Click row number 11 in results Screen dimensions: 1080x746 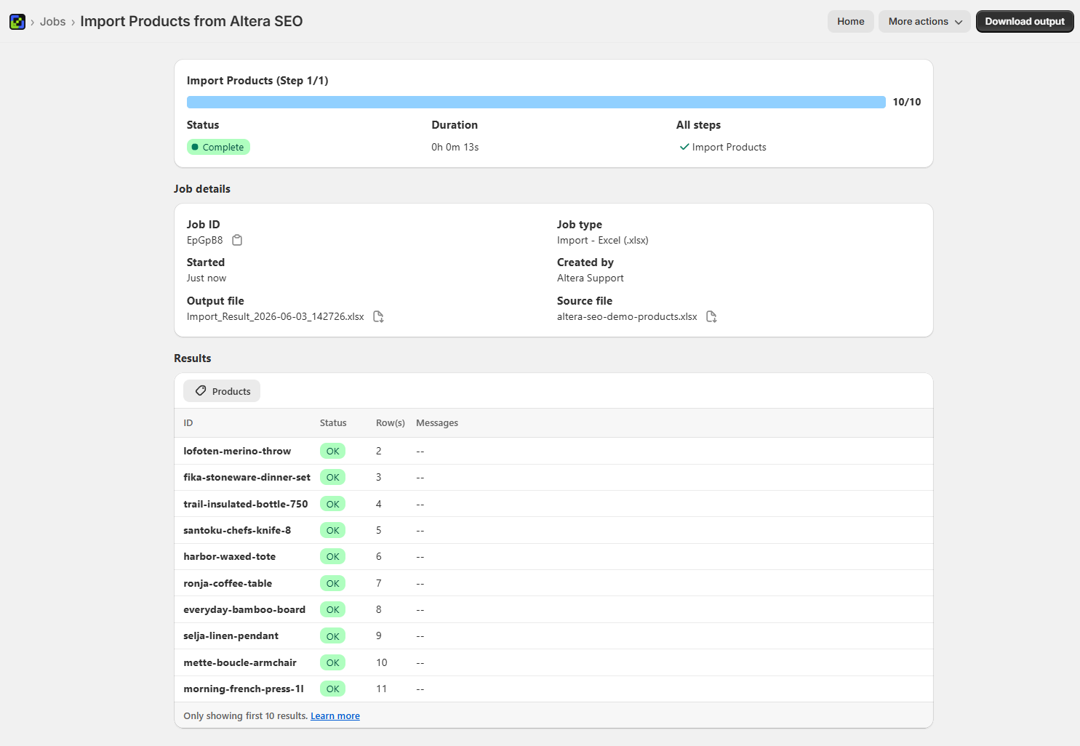pyautogui.click(x=382, y=689)
